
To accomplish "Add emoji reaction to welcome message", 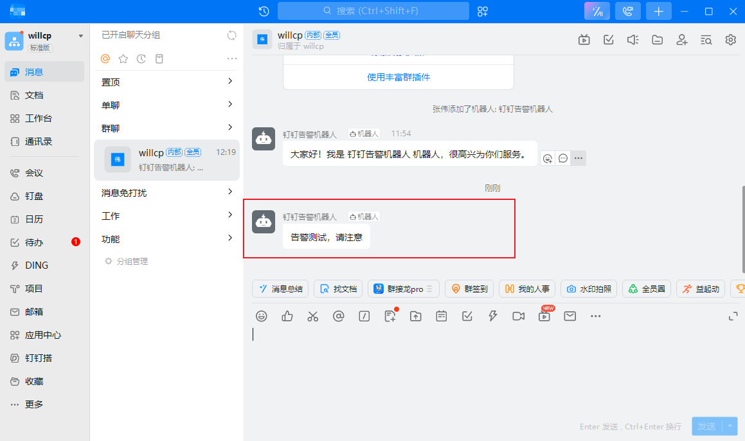I will pyautogui.click(x=548, y=158).
